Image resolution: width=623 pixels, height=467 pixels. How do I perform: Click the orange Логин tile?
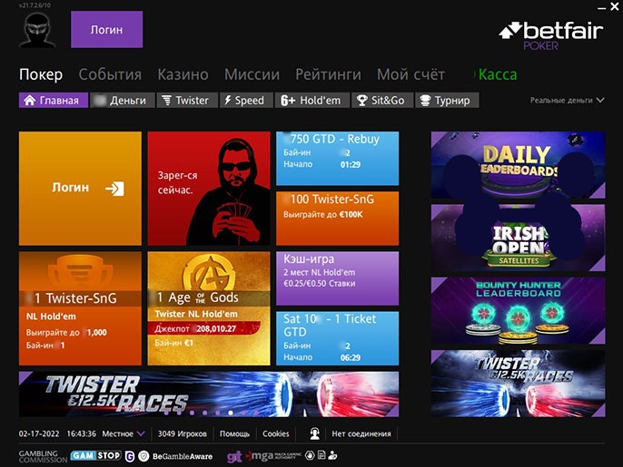tap(80, 189)
